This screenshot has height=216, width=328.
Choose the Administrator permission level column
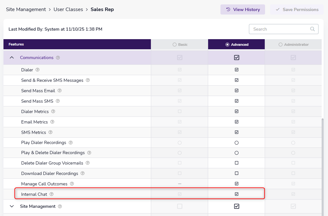click(280, 45)
